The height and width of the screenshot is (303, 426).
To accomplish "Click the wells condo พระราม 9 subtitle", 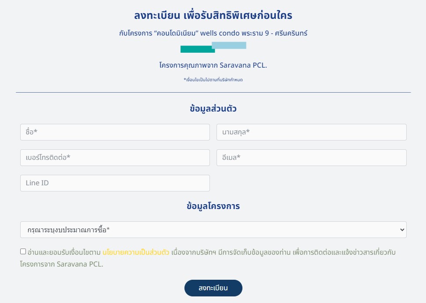I will [x=213, y=33].
